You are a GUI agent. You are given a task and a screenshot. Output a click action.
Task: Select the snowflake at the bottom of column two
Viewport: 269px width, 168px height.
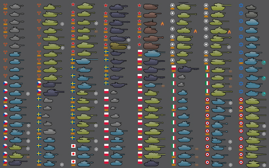pos(62,165)
